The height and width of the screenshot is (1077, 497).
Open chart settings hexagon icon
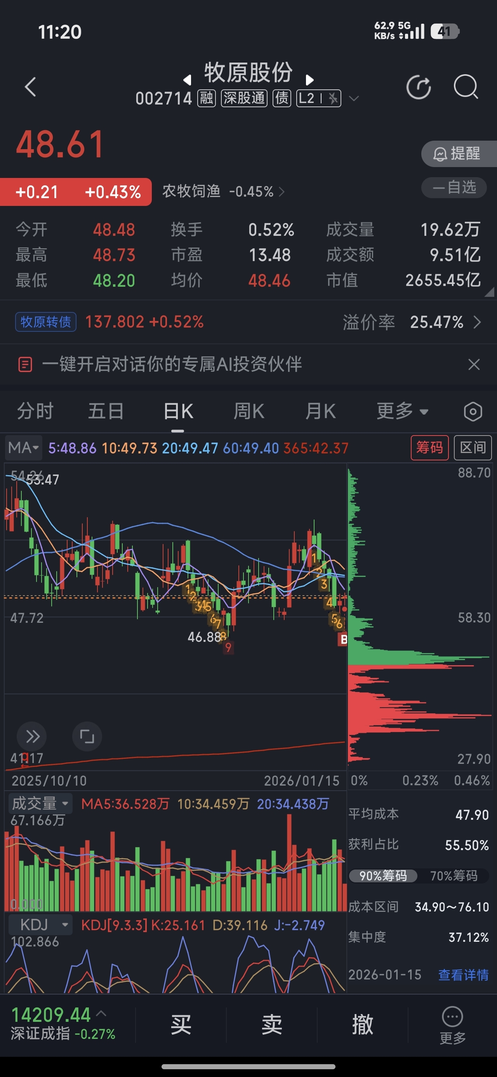pyautogui.click(x=473, y=411)
